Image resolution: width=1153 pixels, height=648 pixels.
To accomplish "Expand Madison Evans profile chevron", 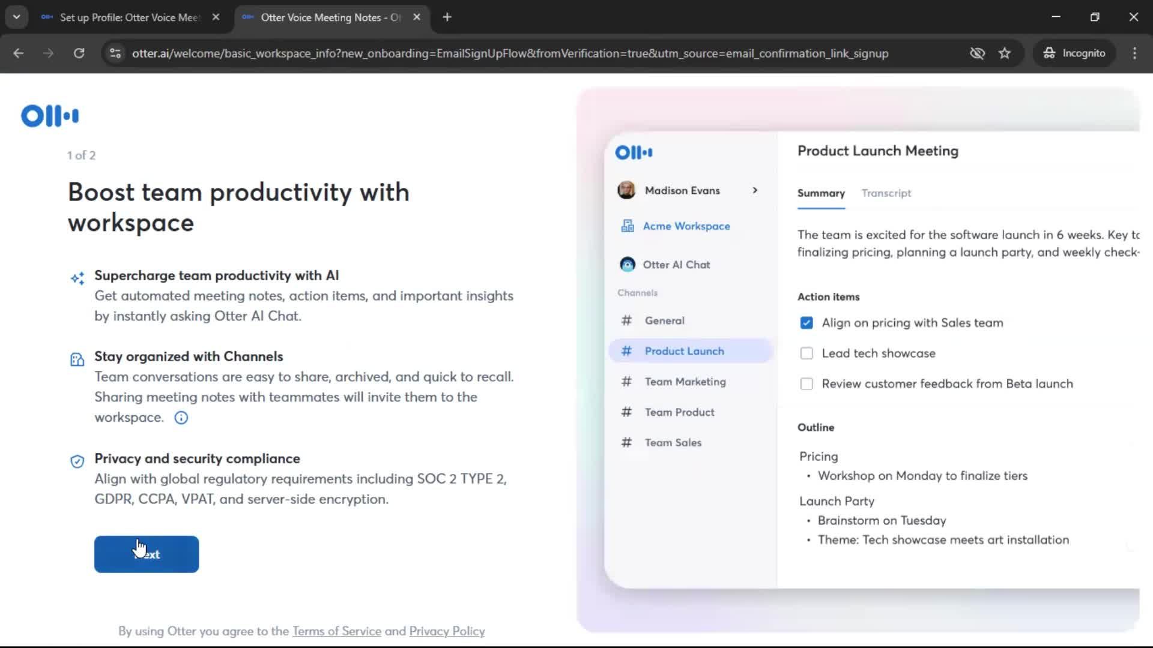I will [x=755, y=190].
